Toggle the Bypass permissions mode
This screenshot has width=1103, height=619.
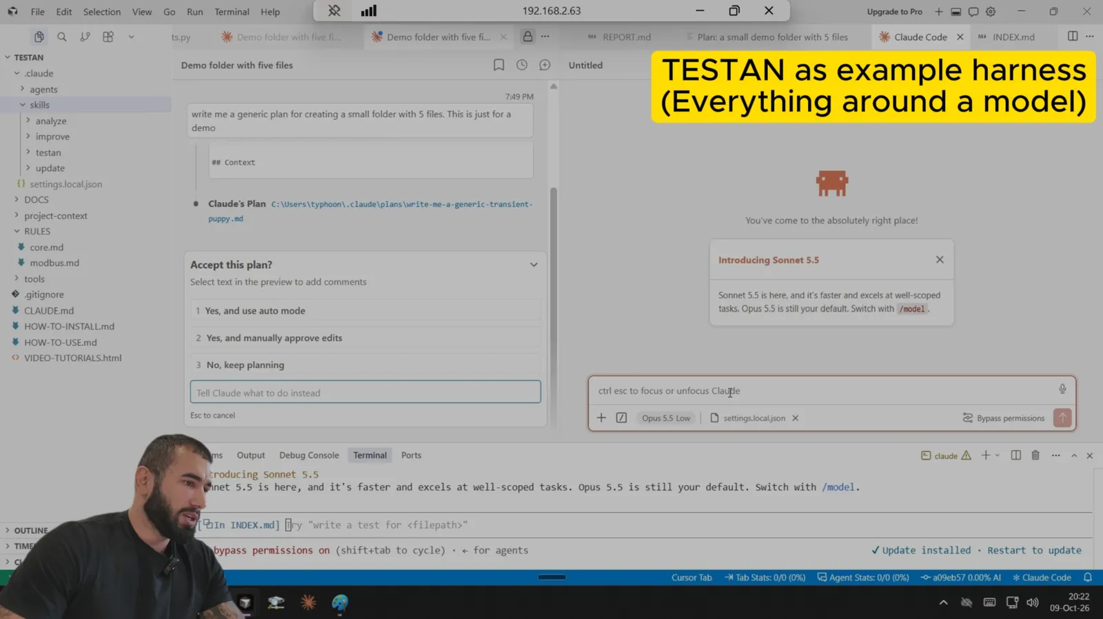click(1004, 418)
